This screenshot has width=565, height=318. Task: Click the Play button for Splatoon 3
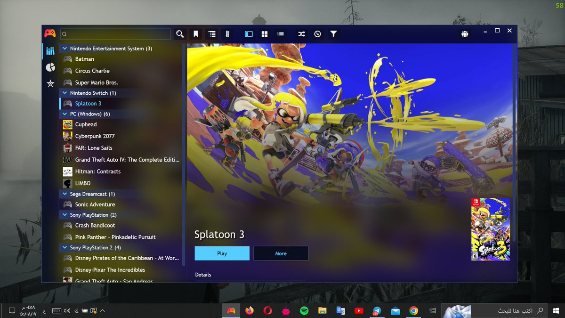[x=222, y=253]
